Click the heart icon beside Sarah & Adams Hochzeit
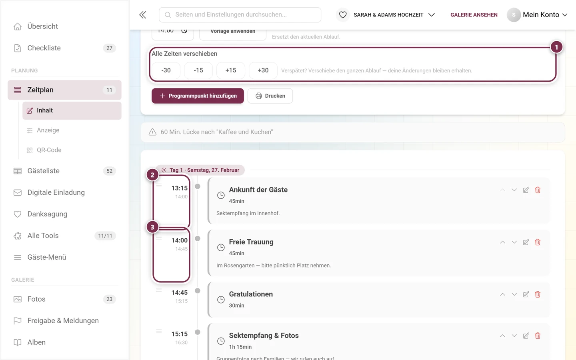Screen dimensions: 576x360 (343, 15)
